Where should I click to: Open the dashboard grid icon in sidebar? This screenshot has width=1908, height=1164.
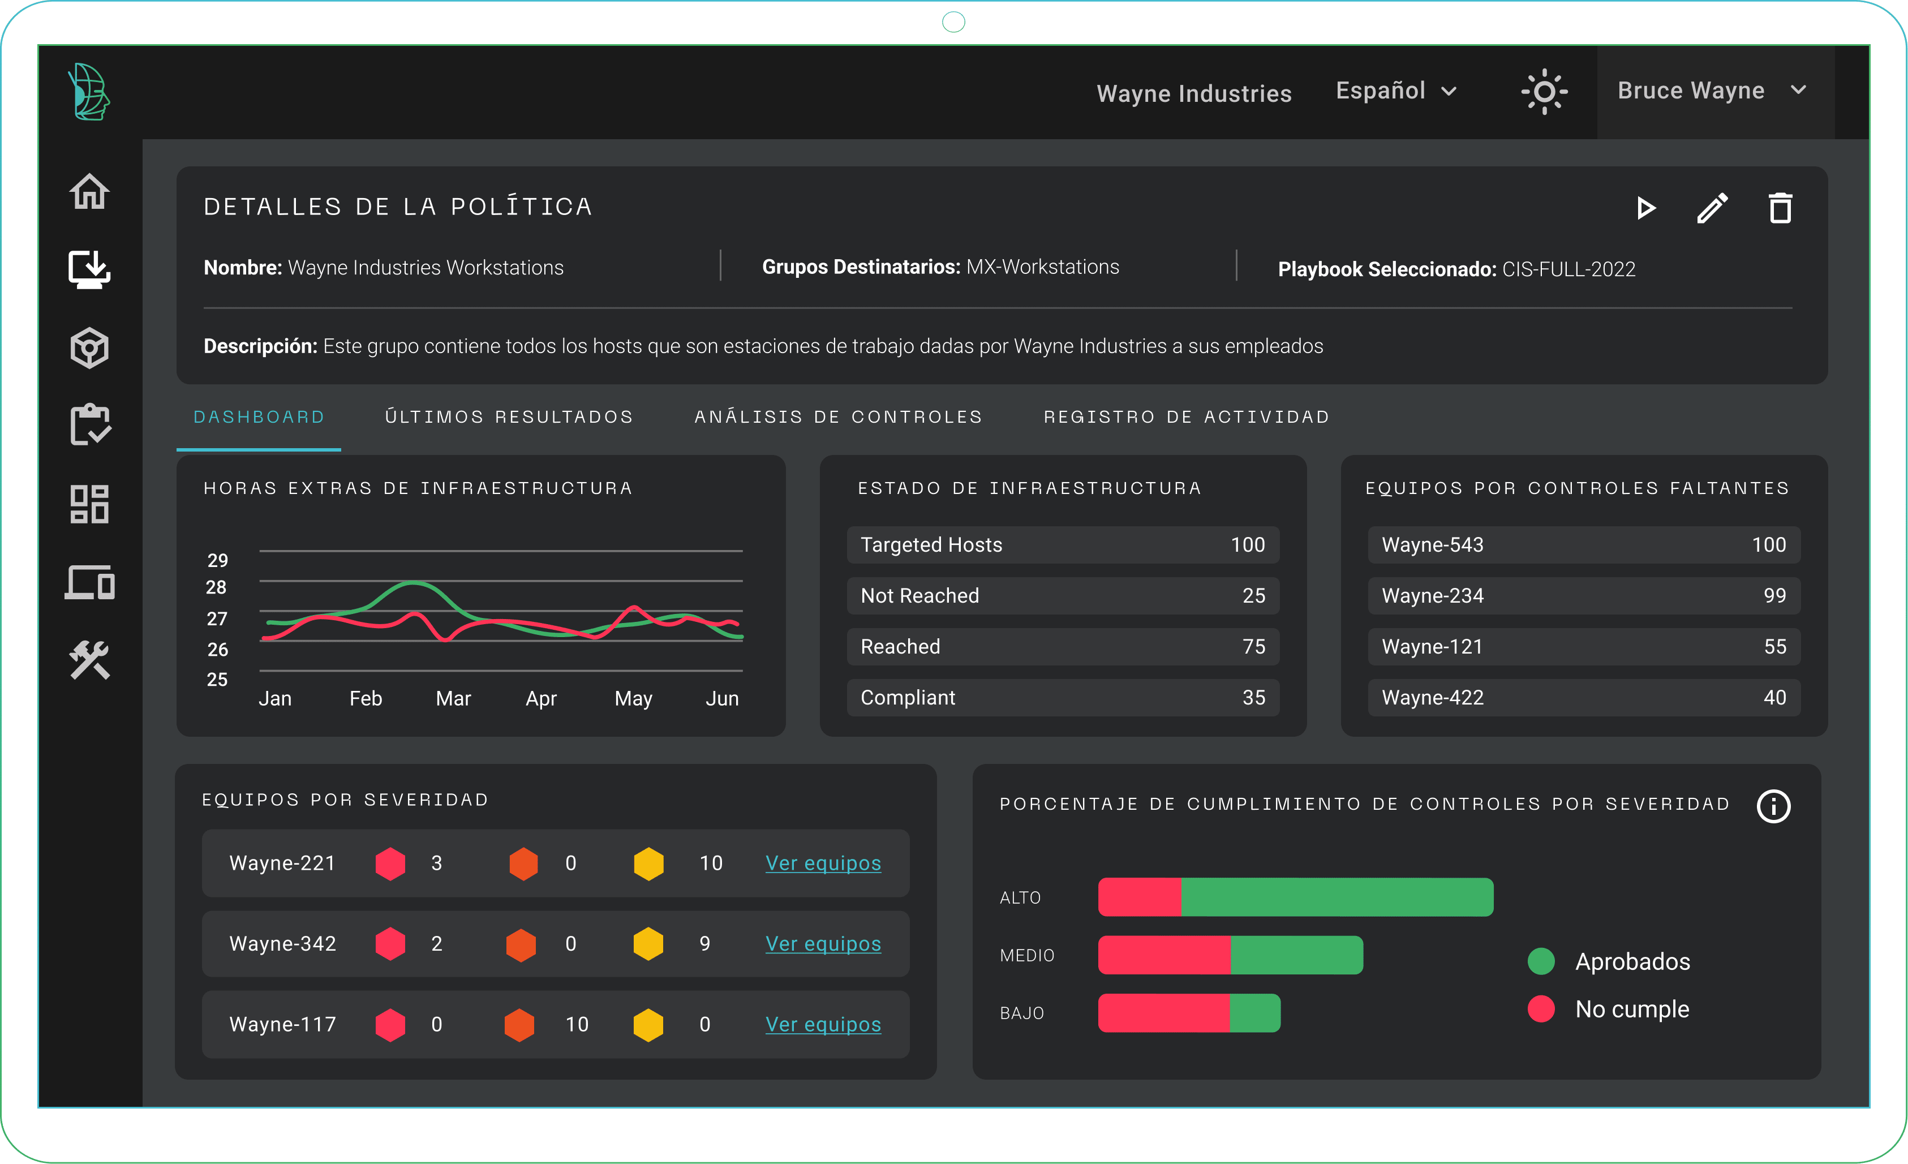point(90,504)
